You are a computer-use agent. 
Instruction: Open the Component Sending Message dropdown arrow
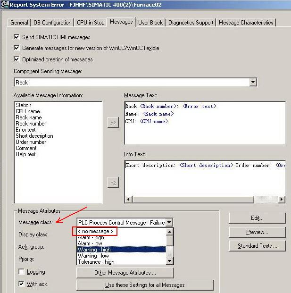[253, 82]
